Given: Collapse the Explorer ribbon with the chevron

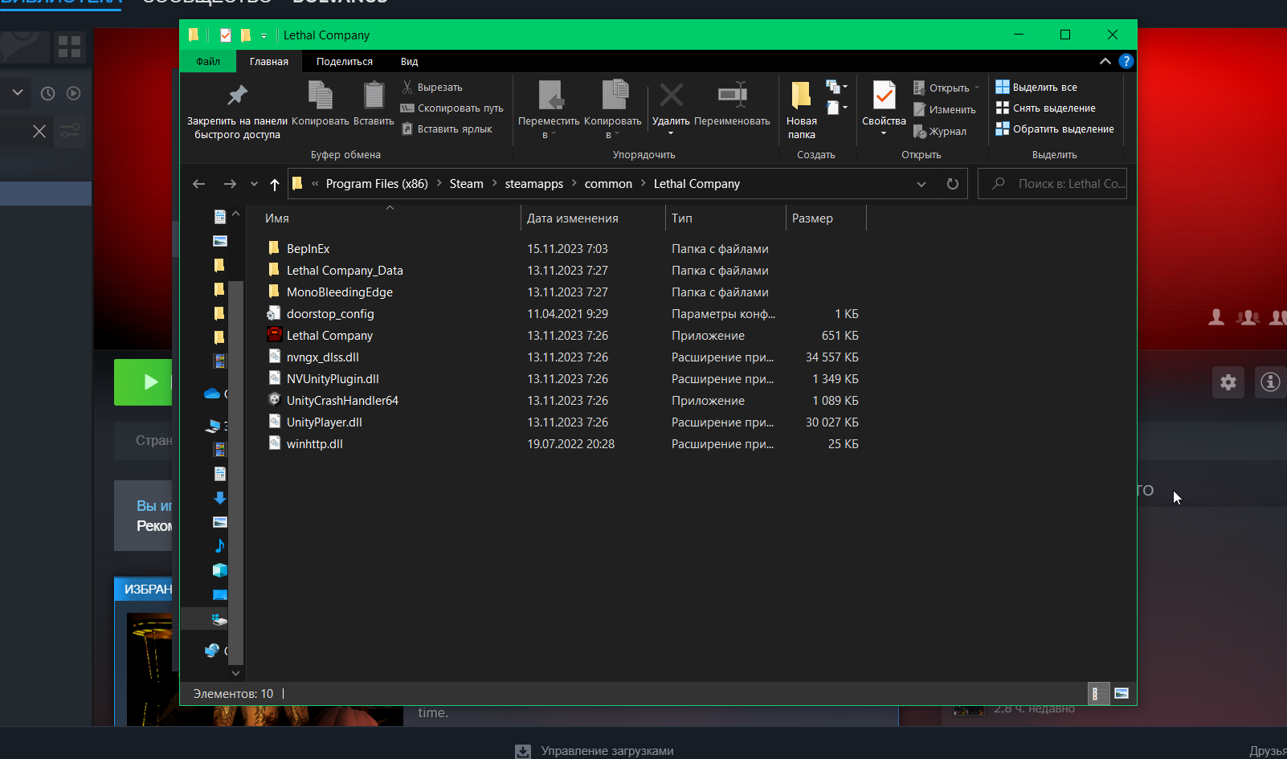Looking at the screenshot, I should [x=1105, y=61].
